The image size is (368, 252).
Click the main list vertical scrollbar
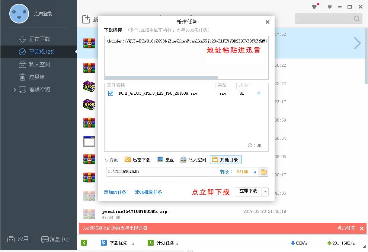366,56
